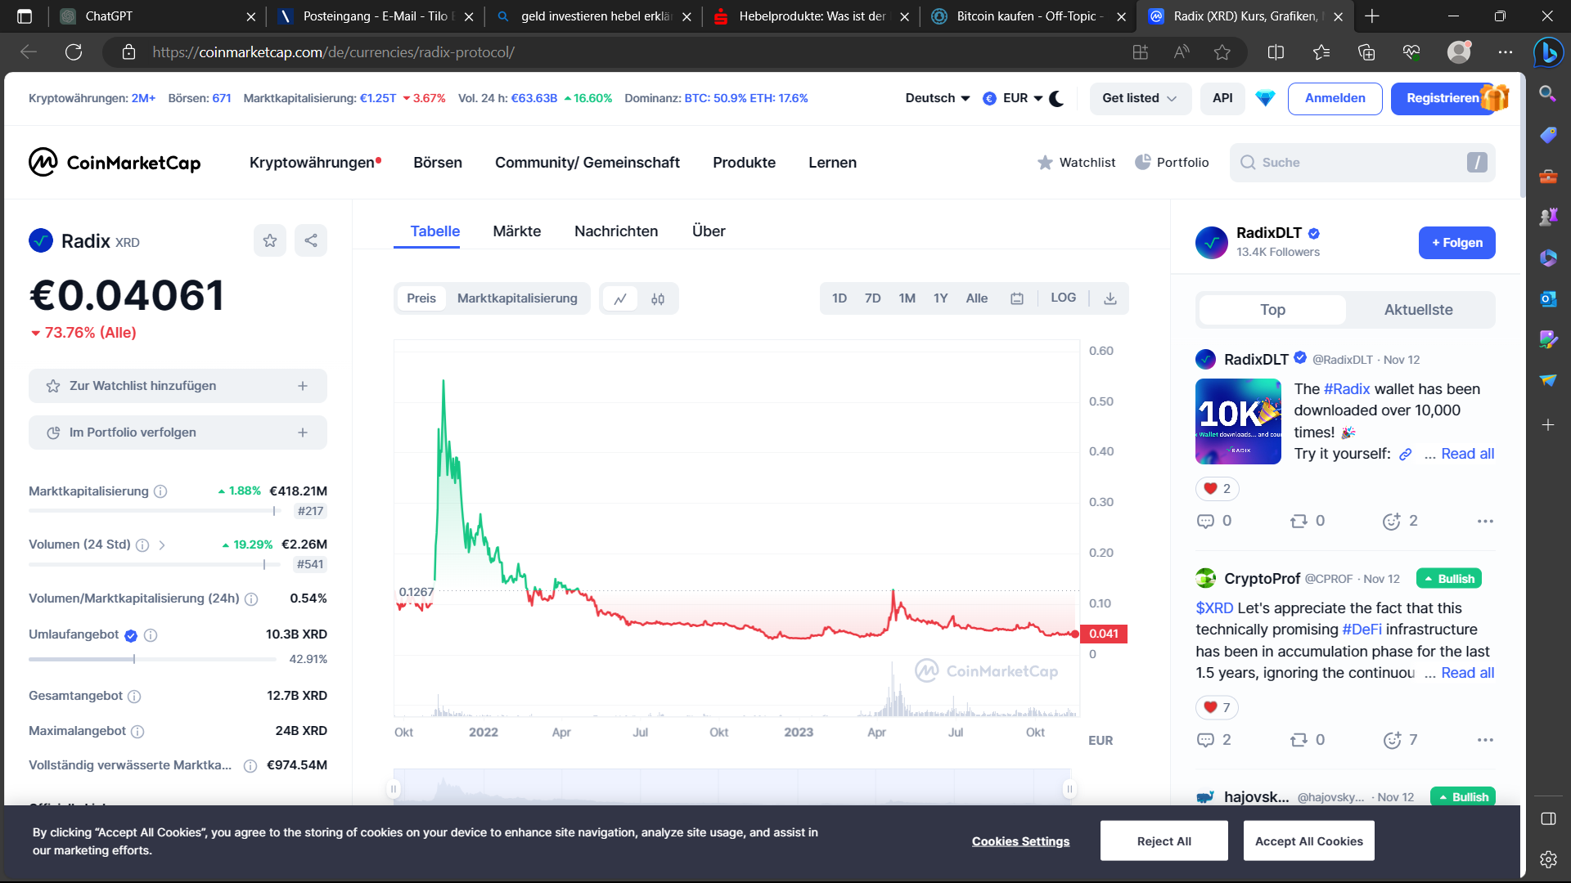Switch chart to Marktkapitalisierung view

517,298
